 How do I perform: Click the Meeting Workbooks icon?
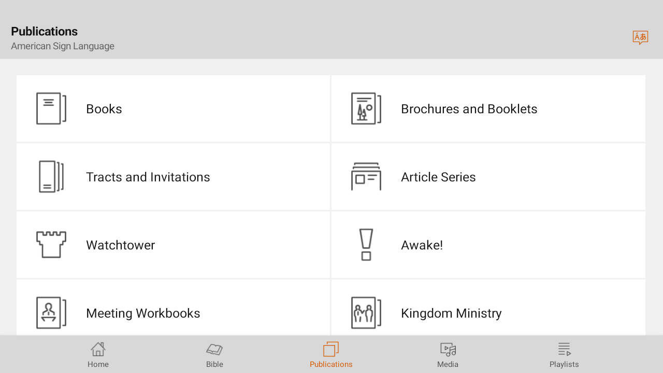click(51, 313)
